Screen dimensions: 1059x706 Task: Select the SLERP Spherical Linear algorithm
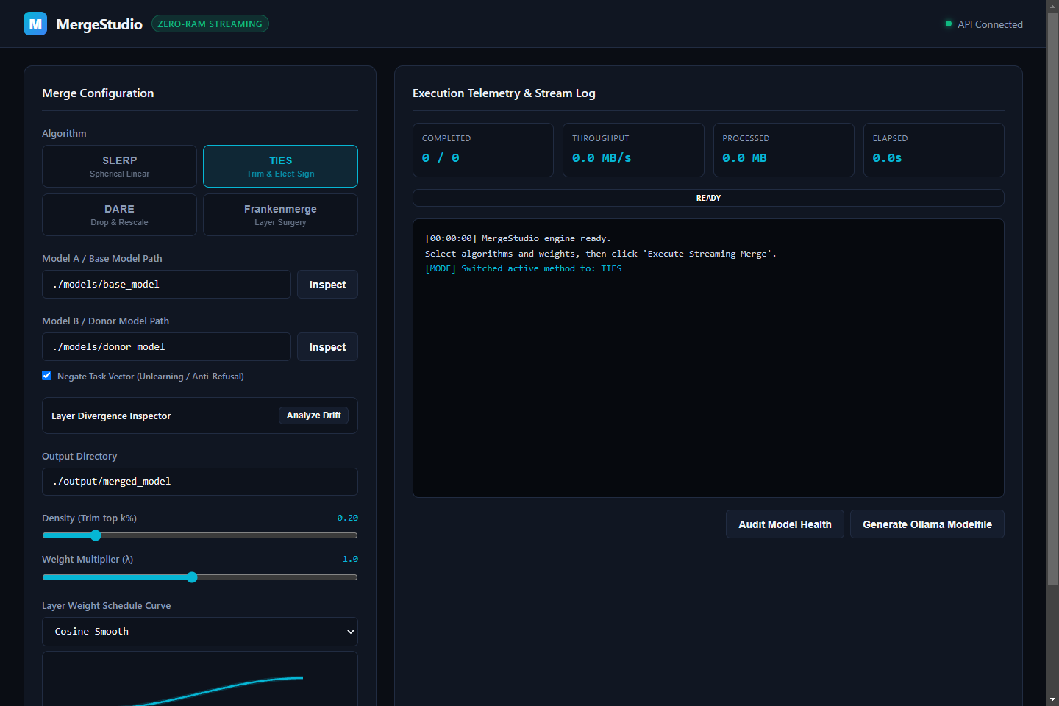(x=119, y=166)
